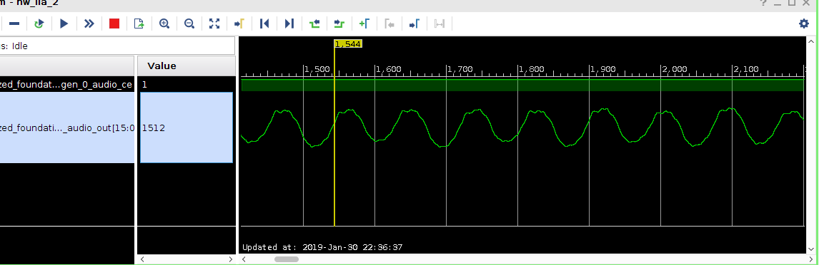Click ruler tick labeled 1,600

pos(389,69)
